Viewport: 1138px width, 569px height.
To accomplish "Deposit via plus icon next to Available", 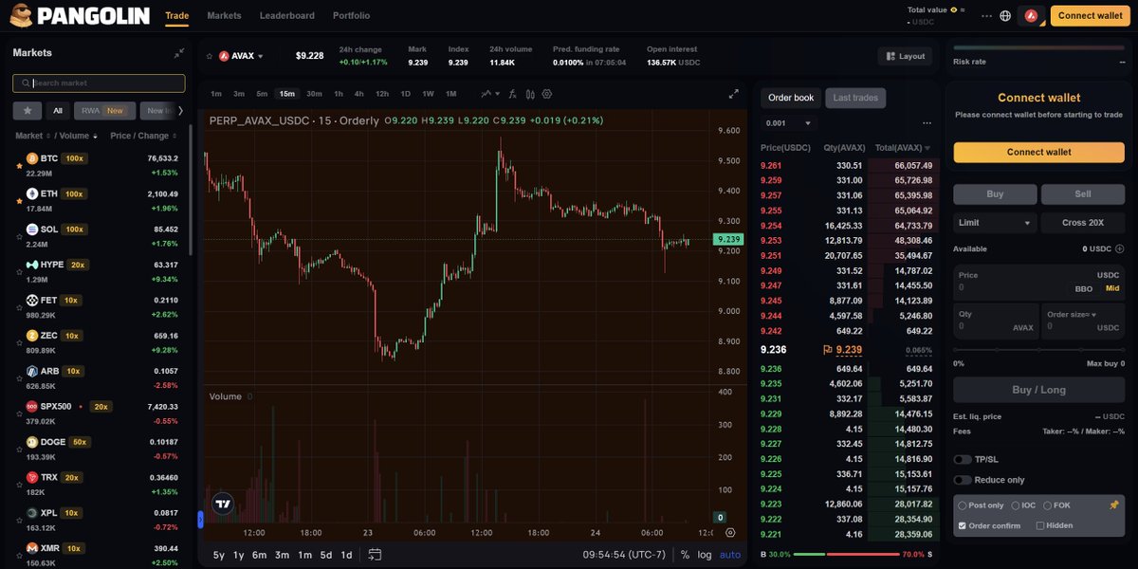I will coord(1121,248).
